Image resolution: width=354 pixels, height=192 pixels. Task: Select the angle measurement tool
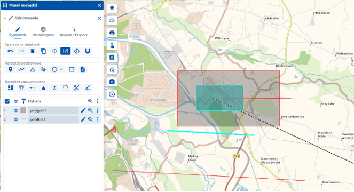pos(88,88)
